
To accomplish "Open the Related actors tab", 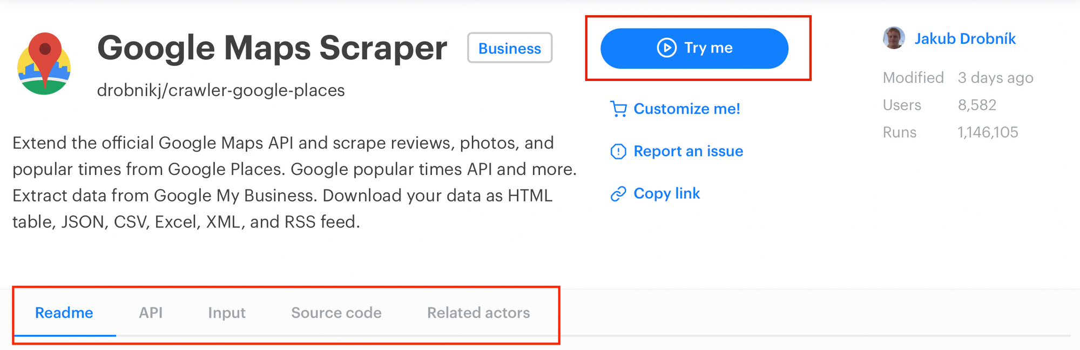I will click(x=478, y=313).
